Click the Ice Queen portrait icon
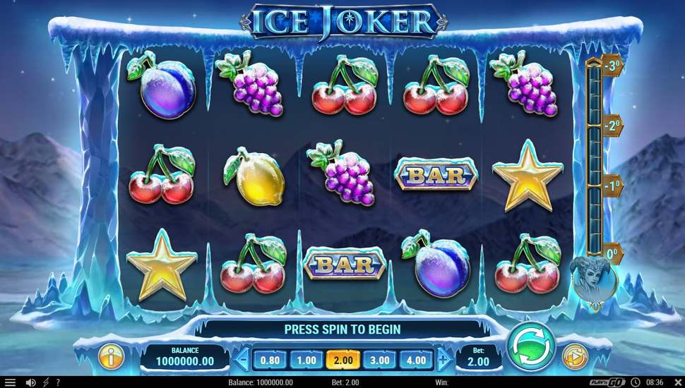This screenshot has height=388, width=685. (593, 281)
